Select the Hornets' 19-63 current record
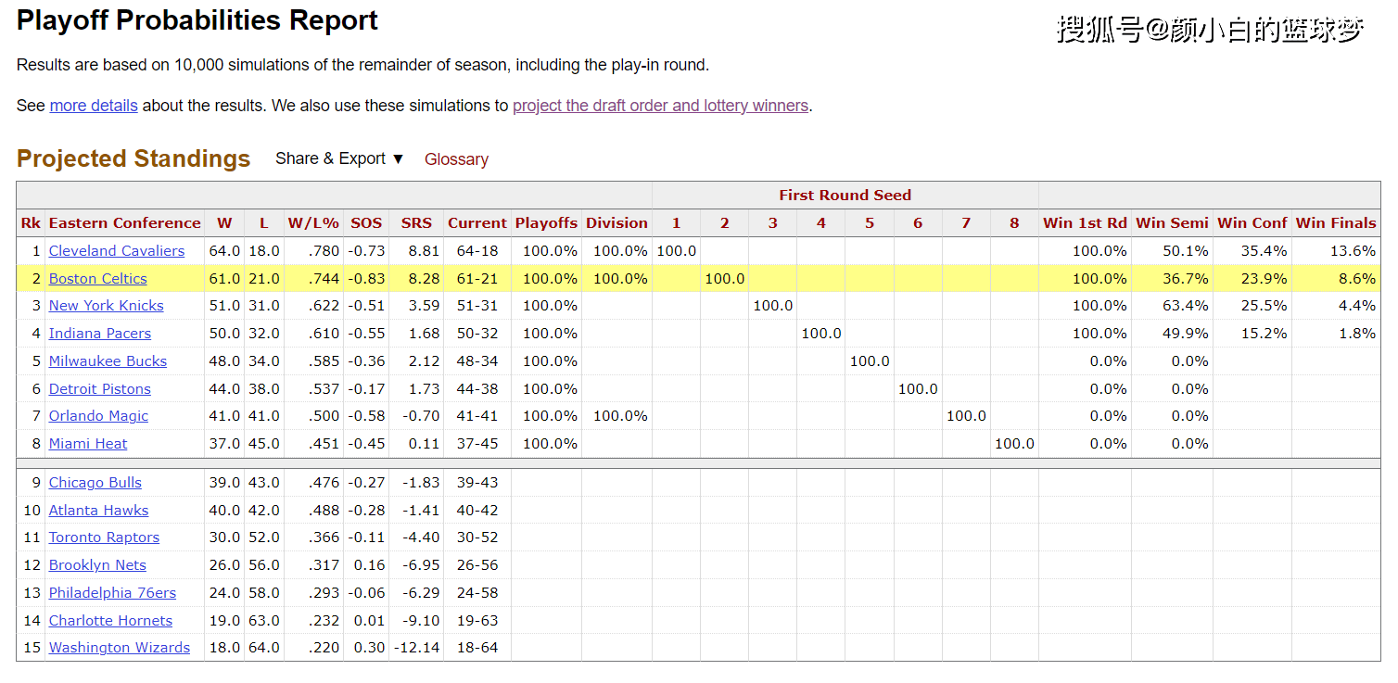This screenshot has height=683, width=1398. coord(477,620)
